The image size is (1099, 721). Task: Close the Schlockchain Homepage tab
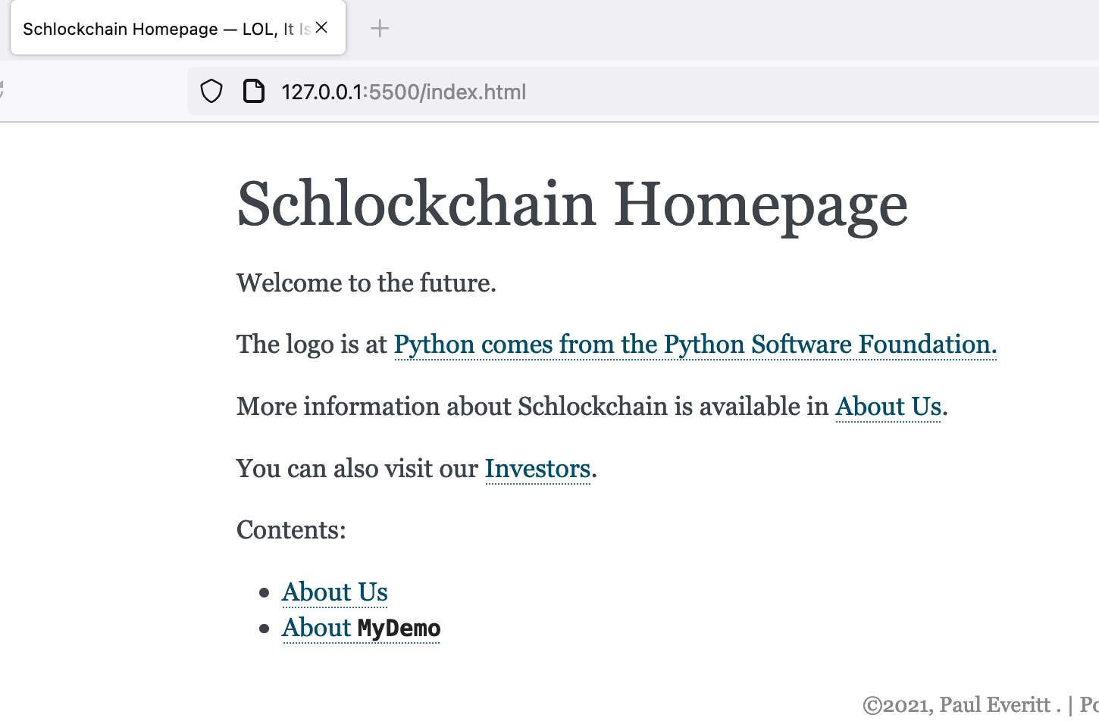322,28
